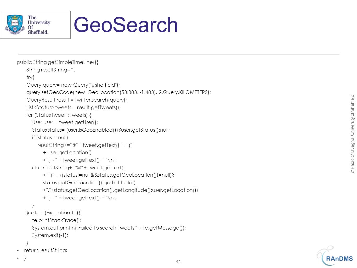Click the Query "#sheffield" line

click(73, 85)
